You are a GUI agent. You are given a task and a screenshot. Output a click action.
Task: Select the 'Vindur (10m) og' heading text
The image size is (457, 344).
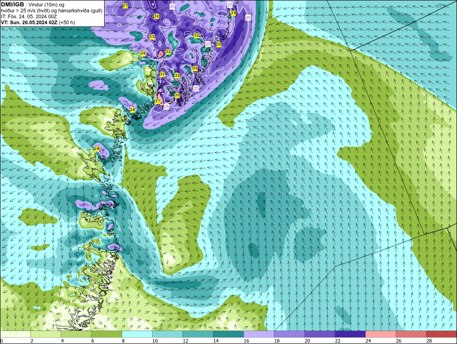click(x=47, y=5)
